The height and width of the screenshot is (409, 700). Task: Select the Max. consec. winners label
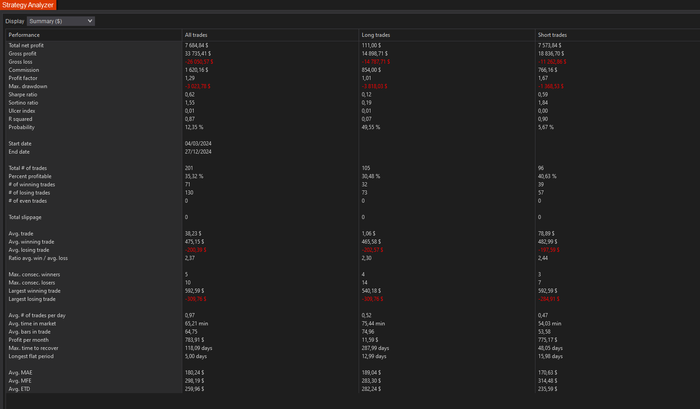click(x=34, y=274)
